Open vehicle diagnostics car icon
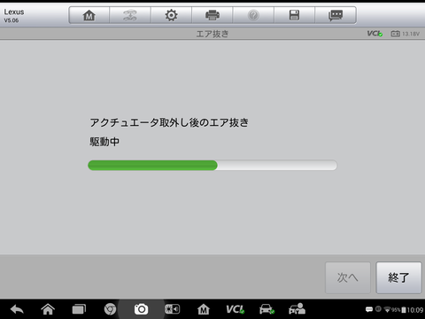425x319 pixels. click(267, 309)
